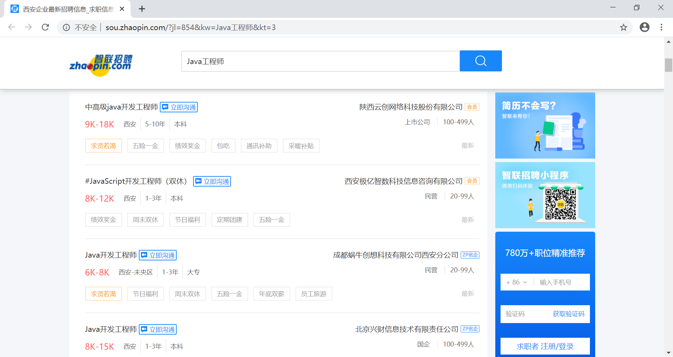Click the ZP名企 badge beside 北京兴财
673x357 pixels.
coord(470,329)
